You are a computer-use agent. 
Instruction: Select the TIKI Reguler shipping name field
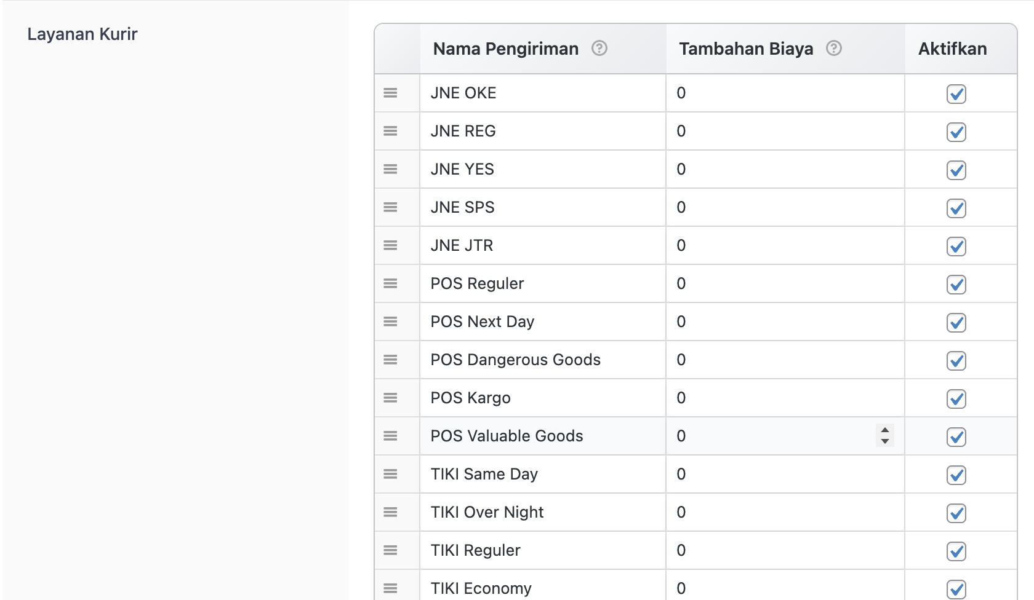click(x=542, y=550)
